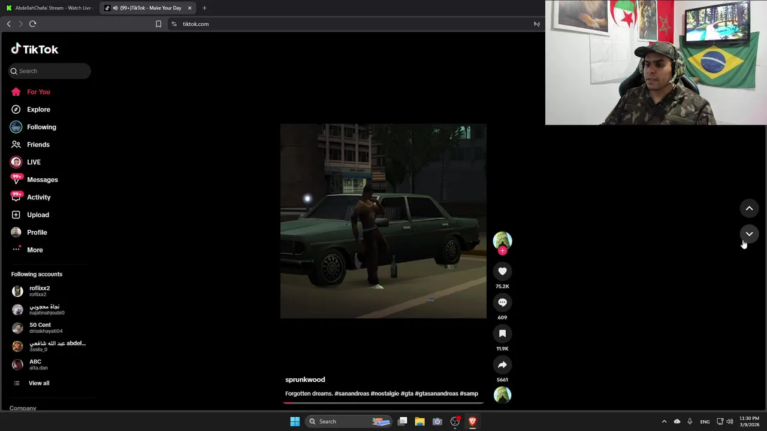
Task: Click the people icon beside Friends
Action: coord(16,145)
